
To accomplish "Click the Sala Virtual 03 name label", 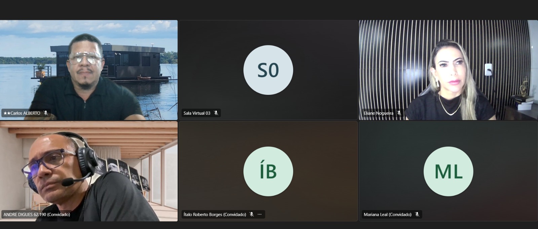I will (x=197, y=113).
